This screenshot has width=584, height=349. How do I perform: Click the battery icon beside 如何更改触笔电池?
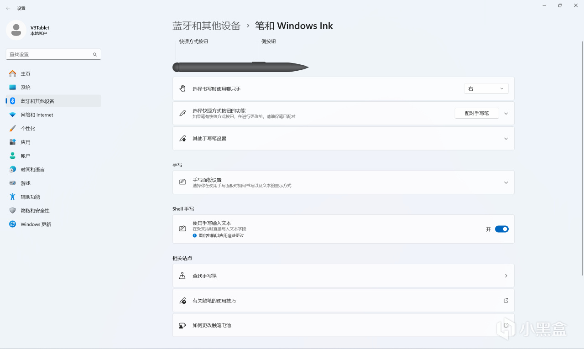pyautogui.click(x=182, y=325)
